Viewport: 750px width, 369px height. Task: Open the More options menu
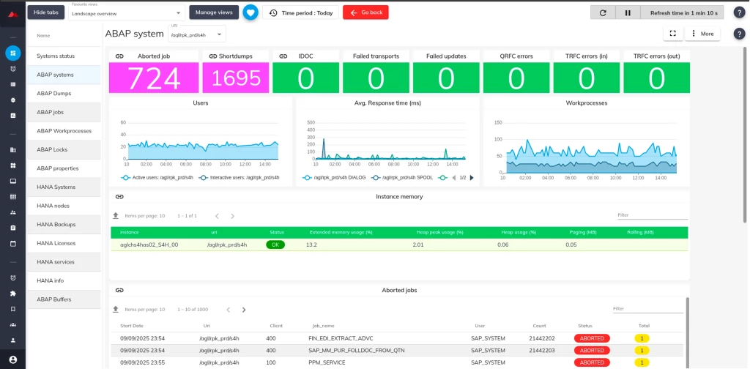click(702, 34)
